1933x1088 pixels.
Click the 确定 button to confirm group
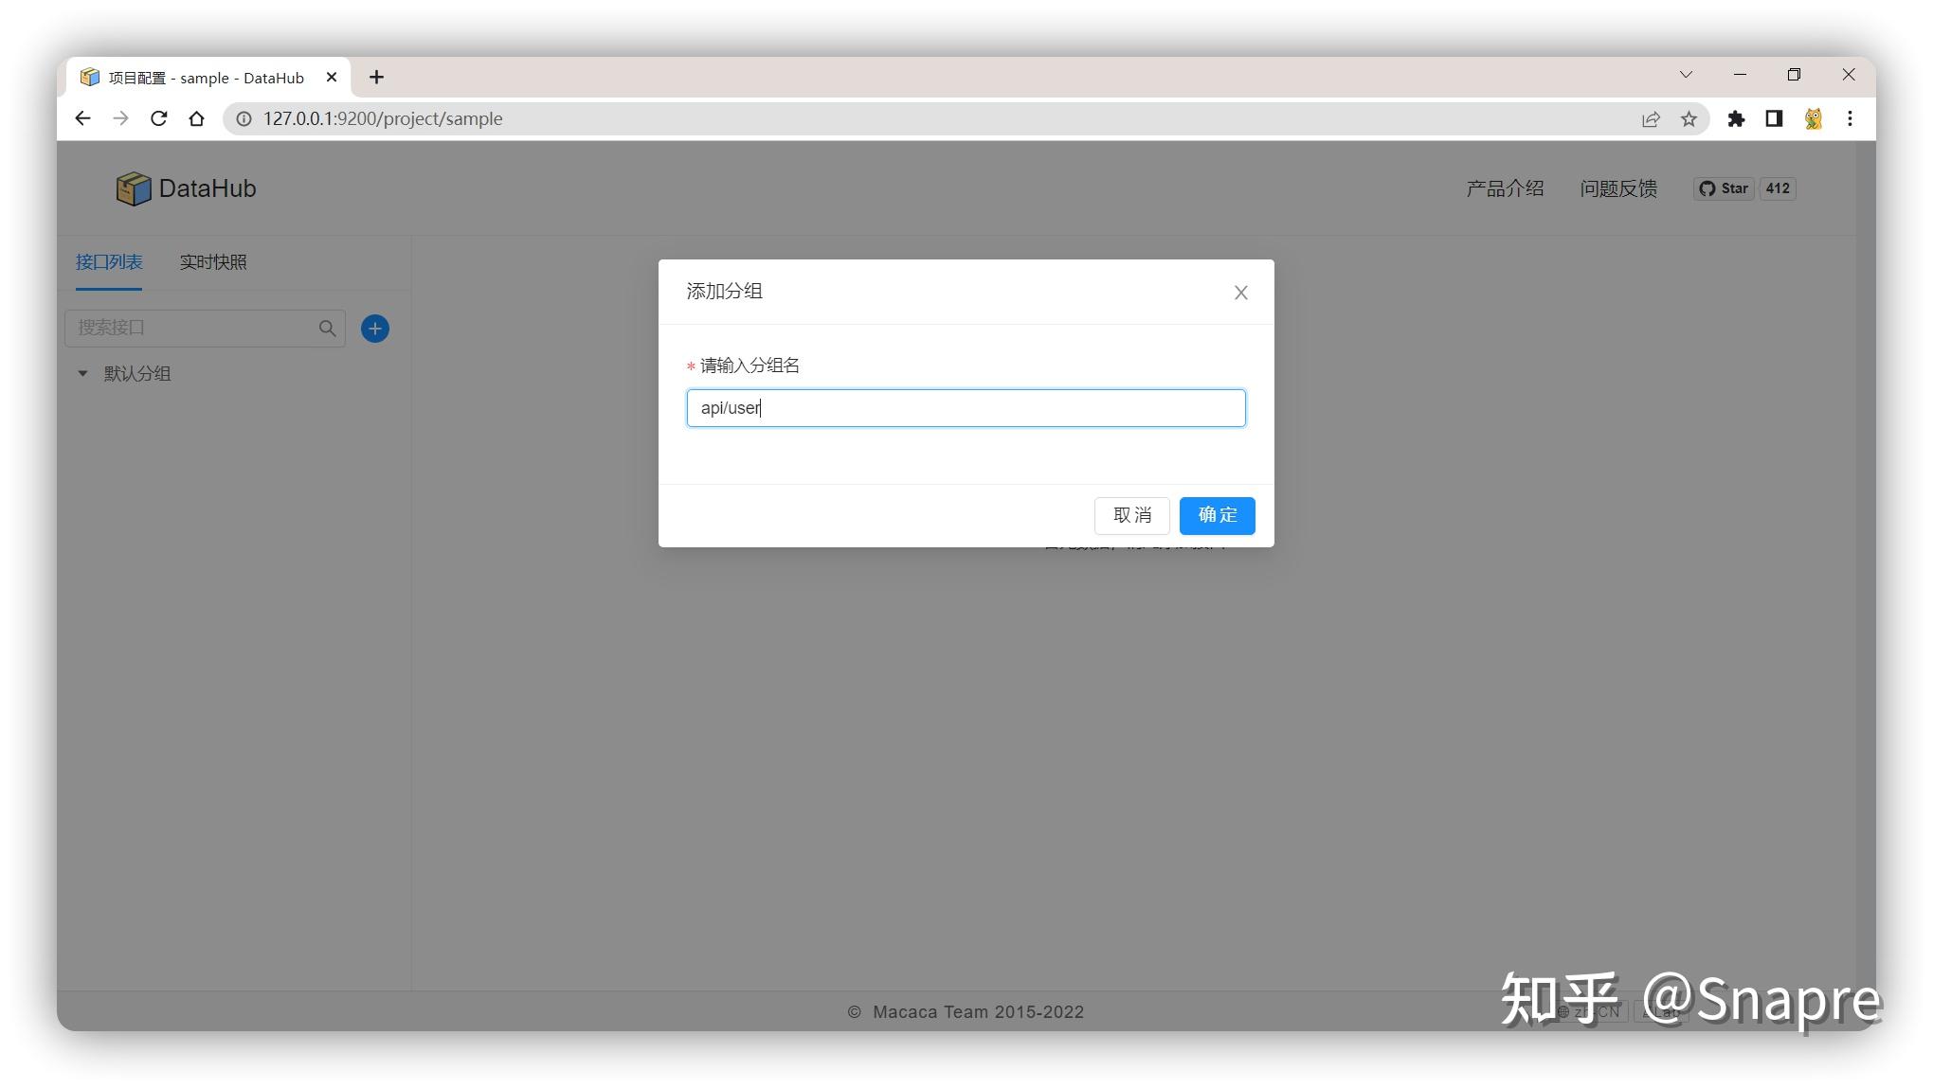1217,515
